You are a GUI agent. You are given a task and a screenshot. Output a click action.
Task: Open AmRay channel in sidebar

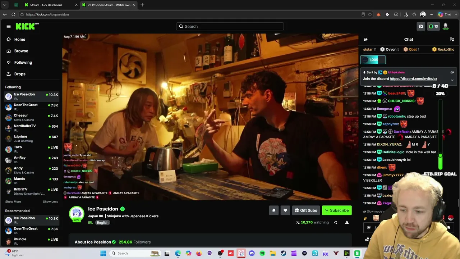pyautogui.click(x=32, y=159)
